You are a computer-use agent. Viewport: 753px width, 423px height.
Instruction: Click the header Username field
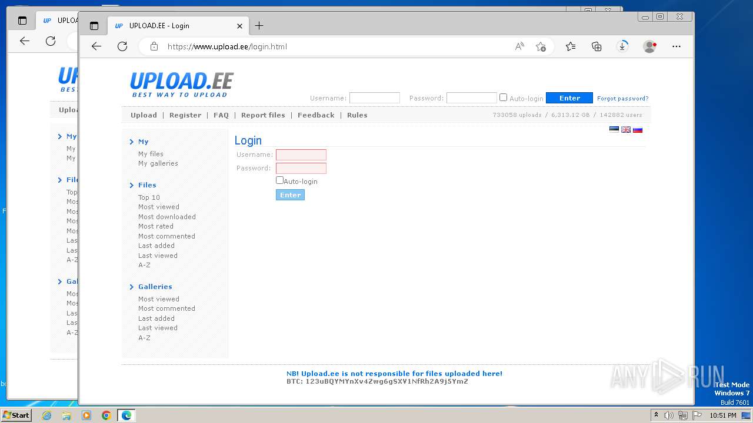(x=375, y=98)
